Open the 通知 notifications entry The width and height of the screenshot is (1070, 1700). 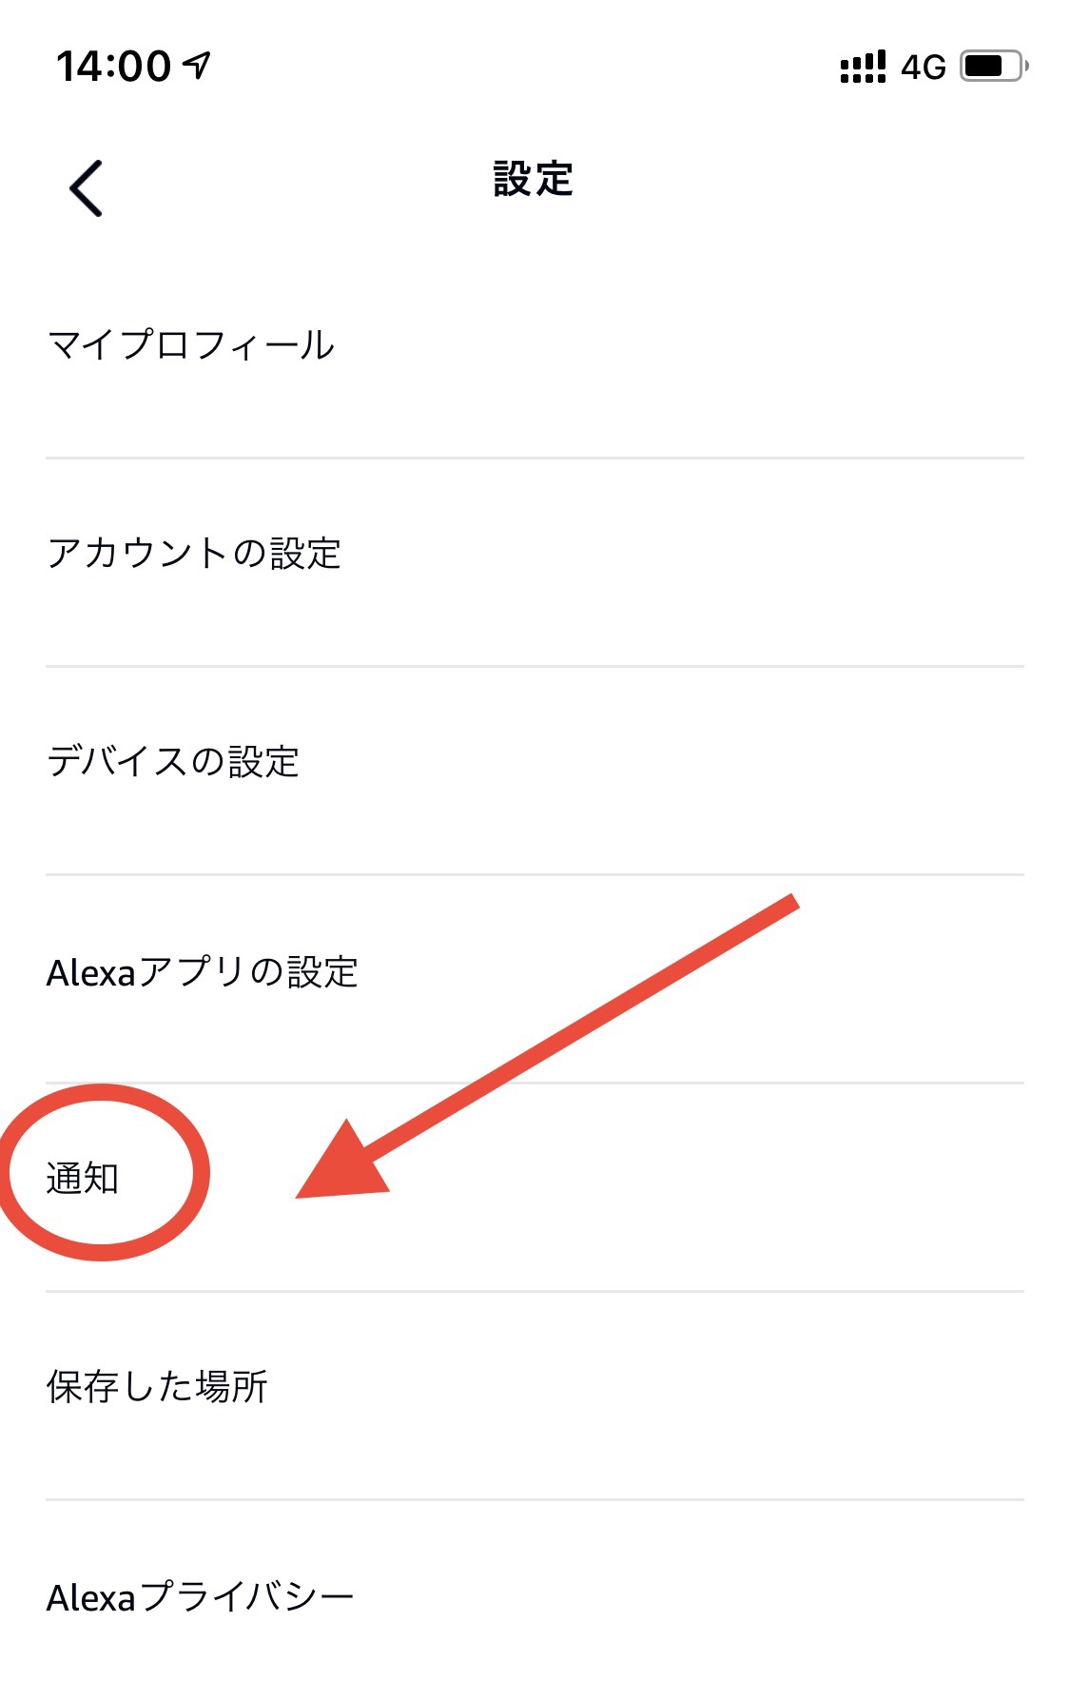83,1178
